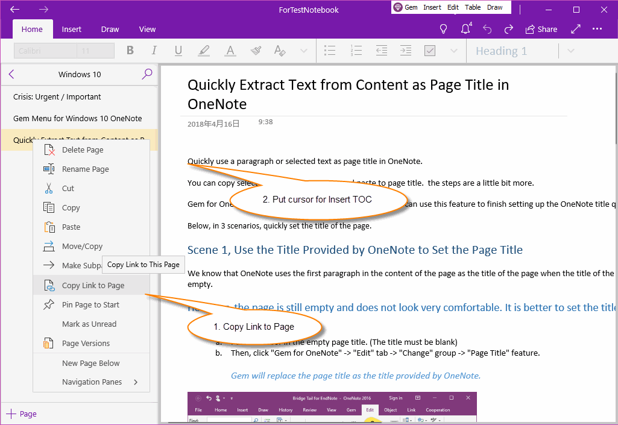Image resolution: width=618 pixels, height=425 pixels.
Task: Toggle underline formatting
Action: [178, 51]
